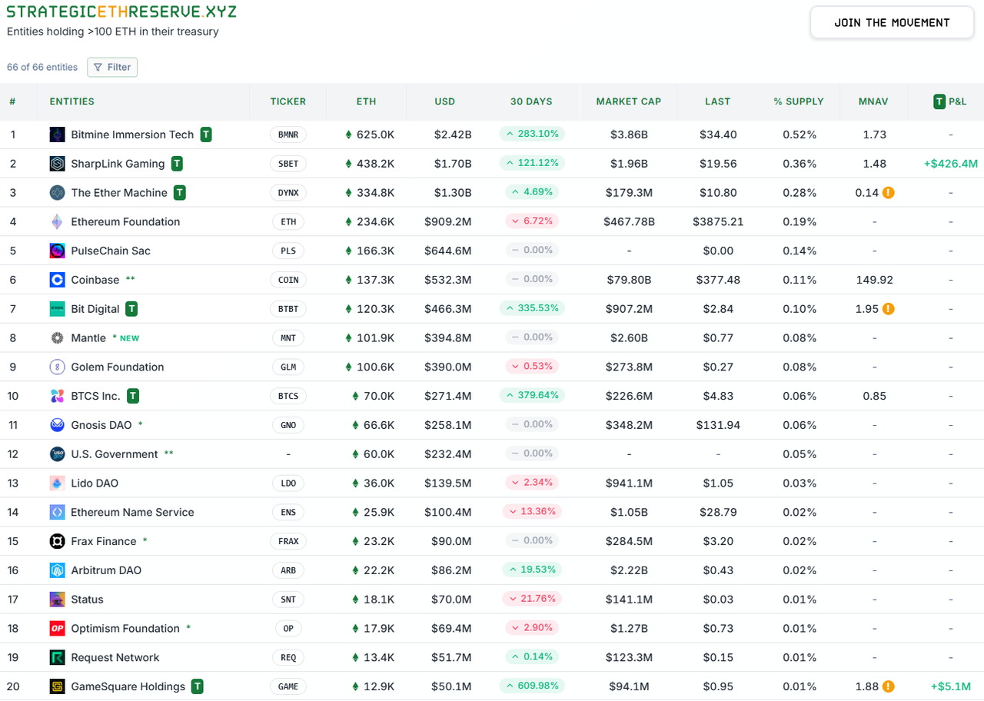Viewport: 984px width, 701px height.
Task: Click the Coinbase logo icon
Action: click(57, 280)
